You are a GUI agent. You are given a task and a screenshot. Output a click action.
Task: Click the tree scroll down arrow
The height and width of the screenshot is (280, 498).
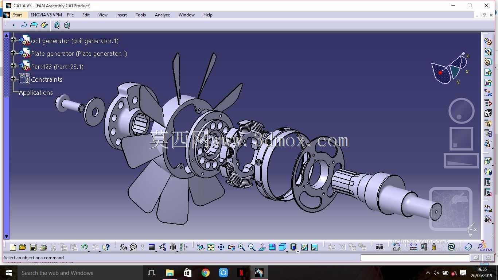click(x=6, y=236)
